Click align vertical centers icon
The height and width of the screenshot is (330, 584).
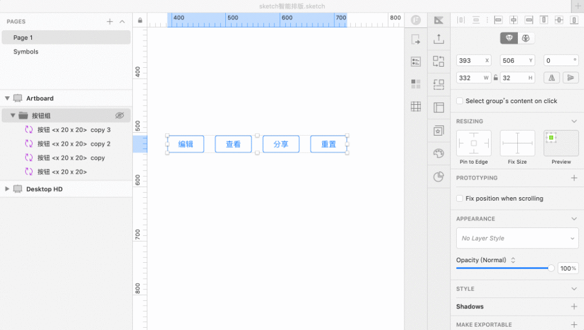pyautogui.click(x=559, y=20)
